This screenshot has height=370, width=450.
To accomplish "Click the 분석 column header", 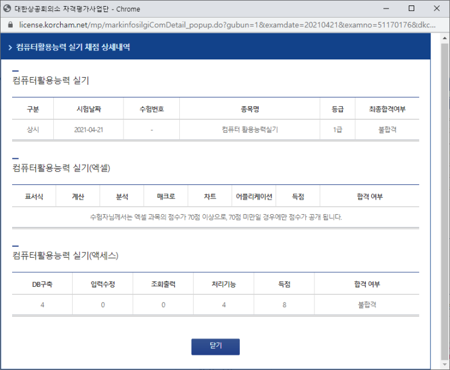I will (122, 197).
